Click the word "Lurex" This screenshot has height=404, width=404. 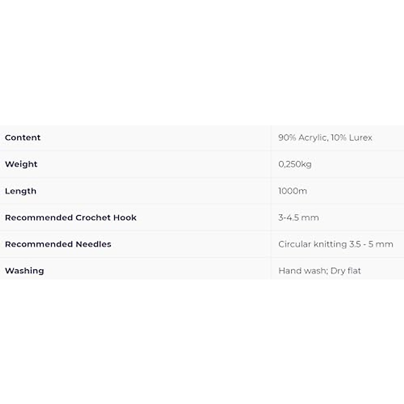coord(361,137)
